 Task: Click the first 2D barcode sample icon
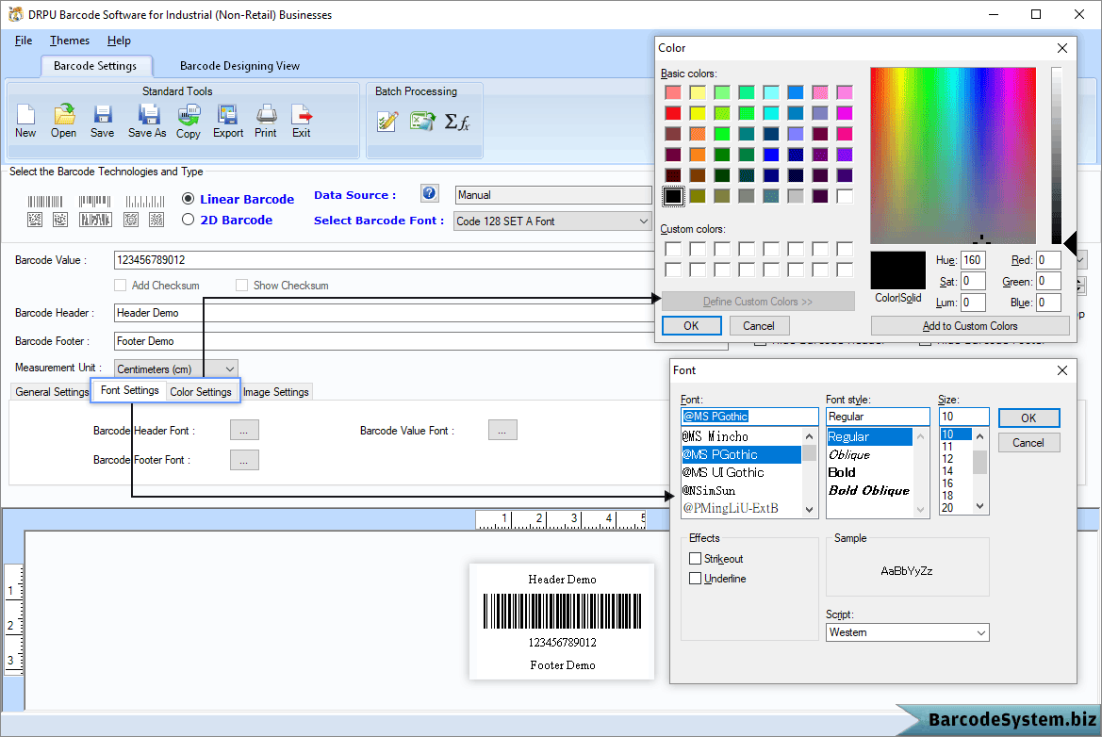coord(35,220)
